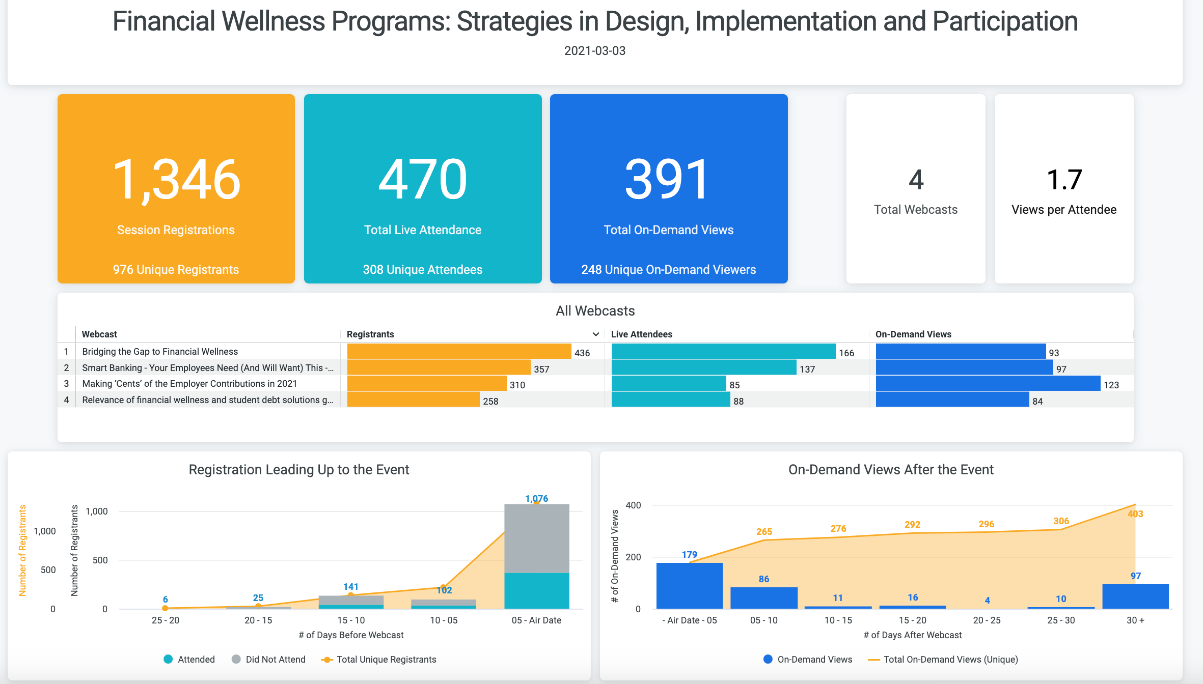Image resolution: width=1203 pixels, height=684 pixels.
Task: Open the Total On-Demand Views card
Action: (x=668, y=189)
